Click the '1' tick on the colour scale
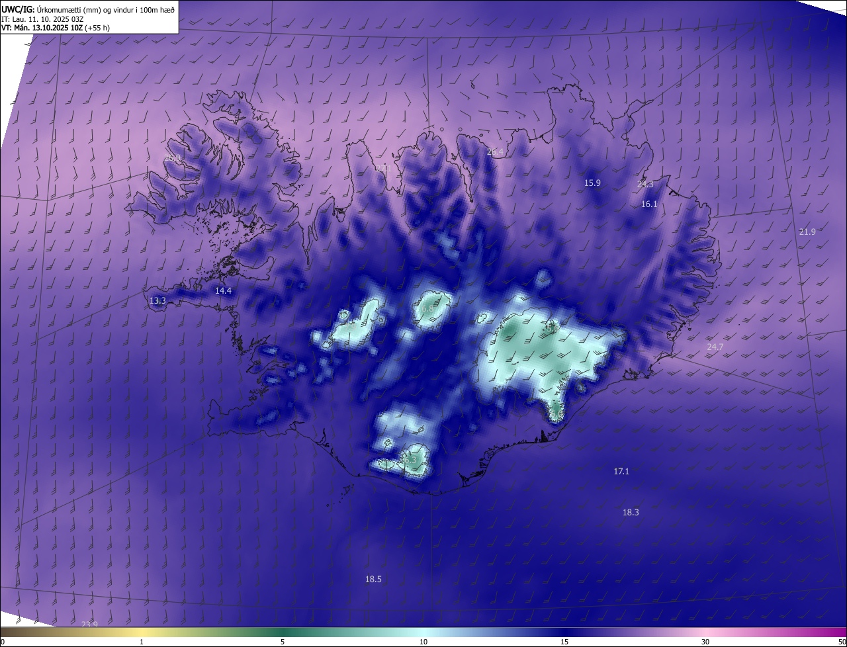The image size is (847, 647). tap(142, 642)
